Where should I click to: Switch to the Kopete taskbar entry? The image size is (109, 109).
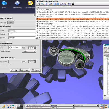(x=62, y=108)
